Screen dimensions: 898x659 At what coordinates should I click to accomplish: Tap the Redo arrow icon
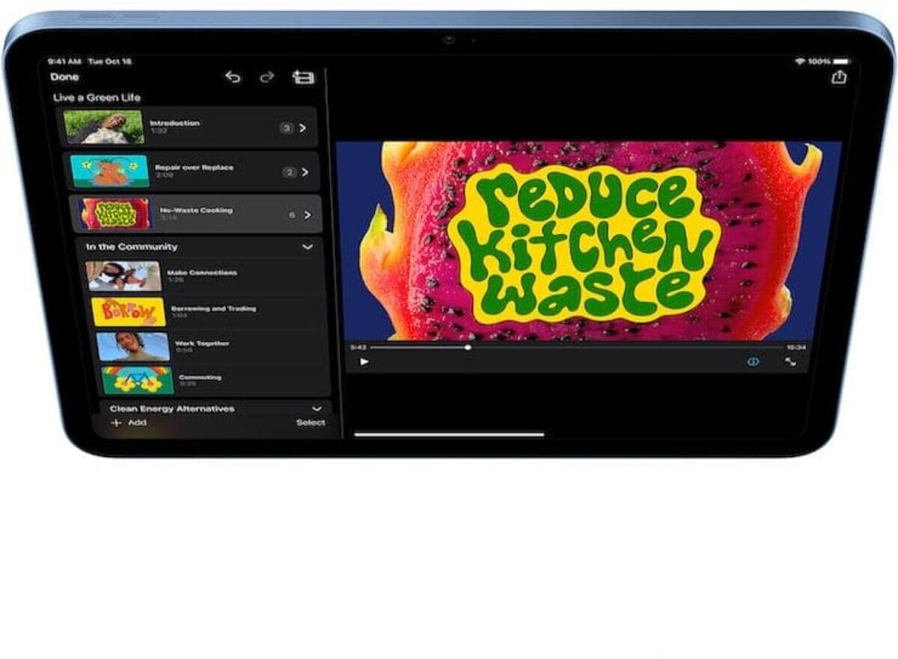267,77
